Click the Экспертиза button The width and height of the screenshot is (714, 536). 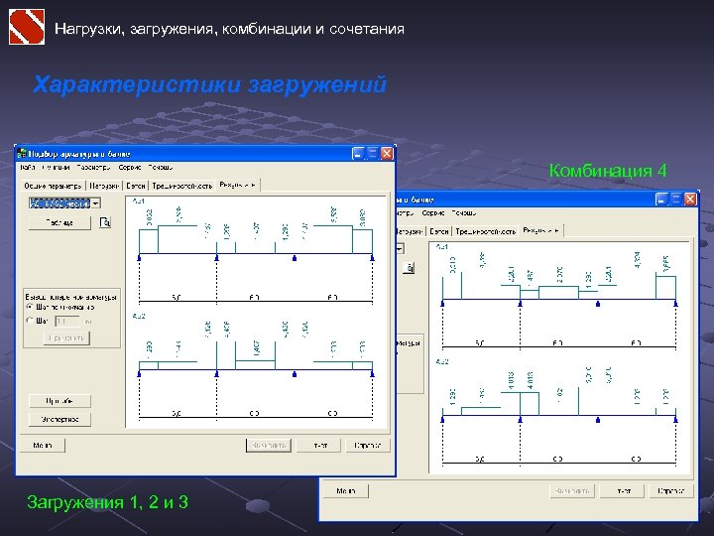59,419
